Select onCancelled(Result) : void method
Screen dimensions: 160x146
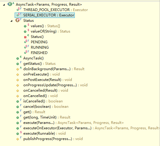coord(46,90)
